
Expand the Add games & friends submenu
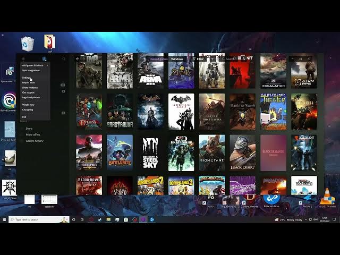click(x=35, y=65)
